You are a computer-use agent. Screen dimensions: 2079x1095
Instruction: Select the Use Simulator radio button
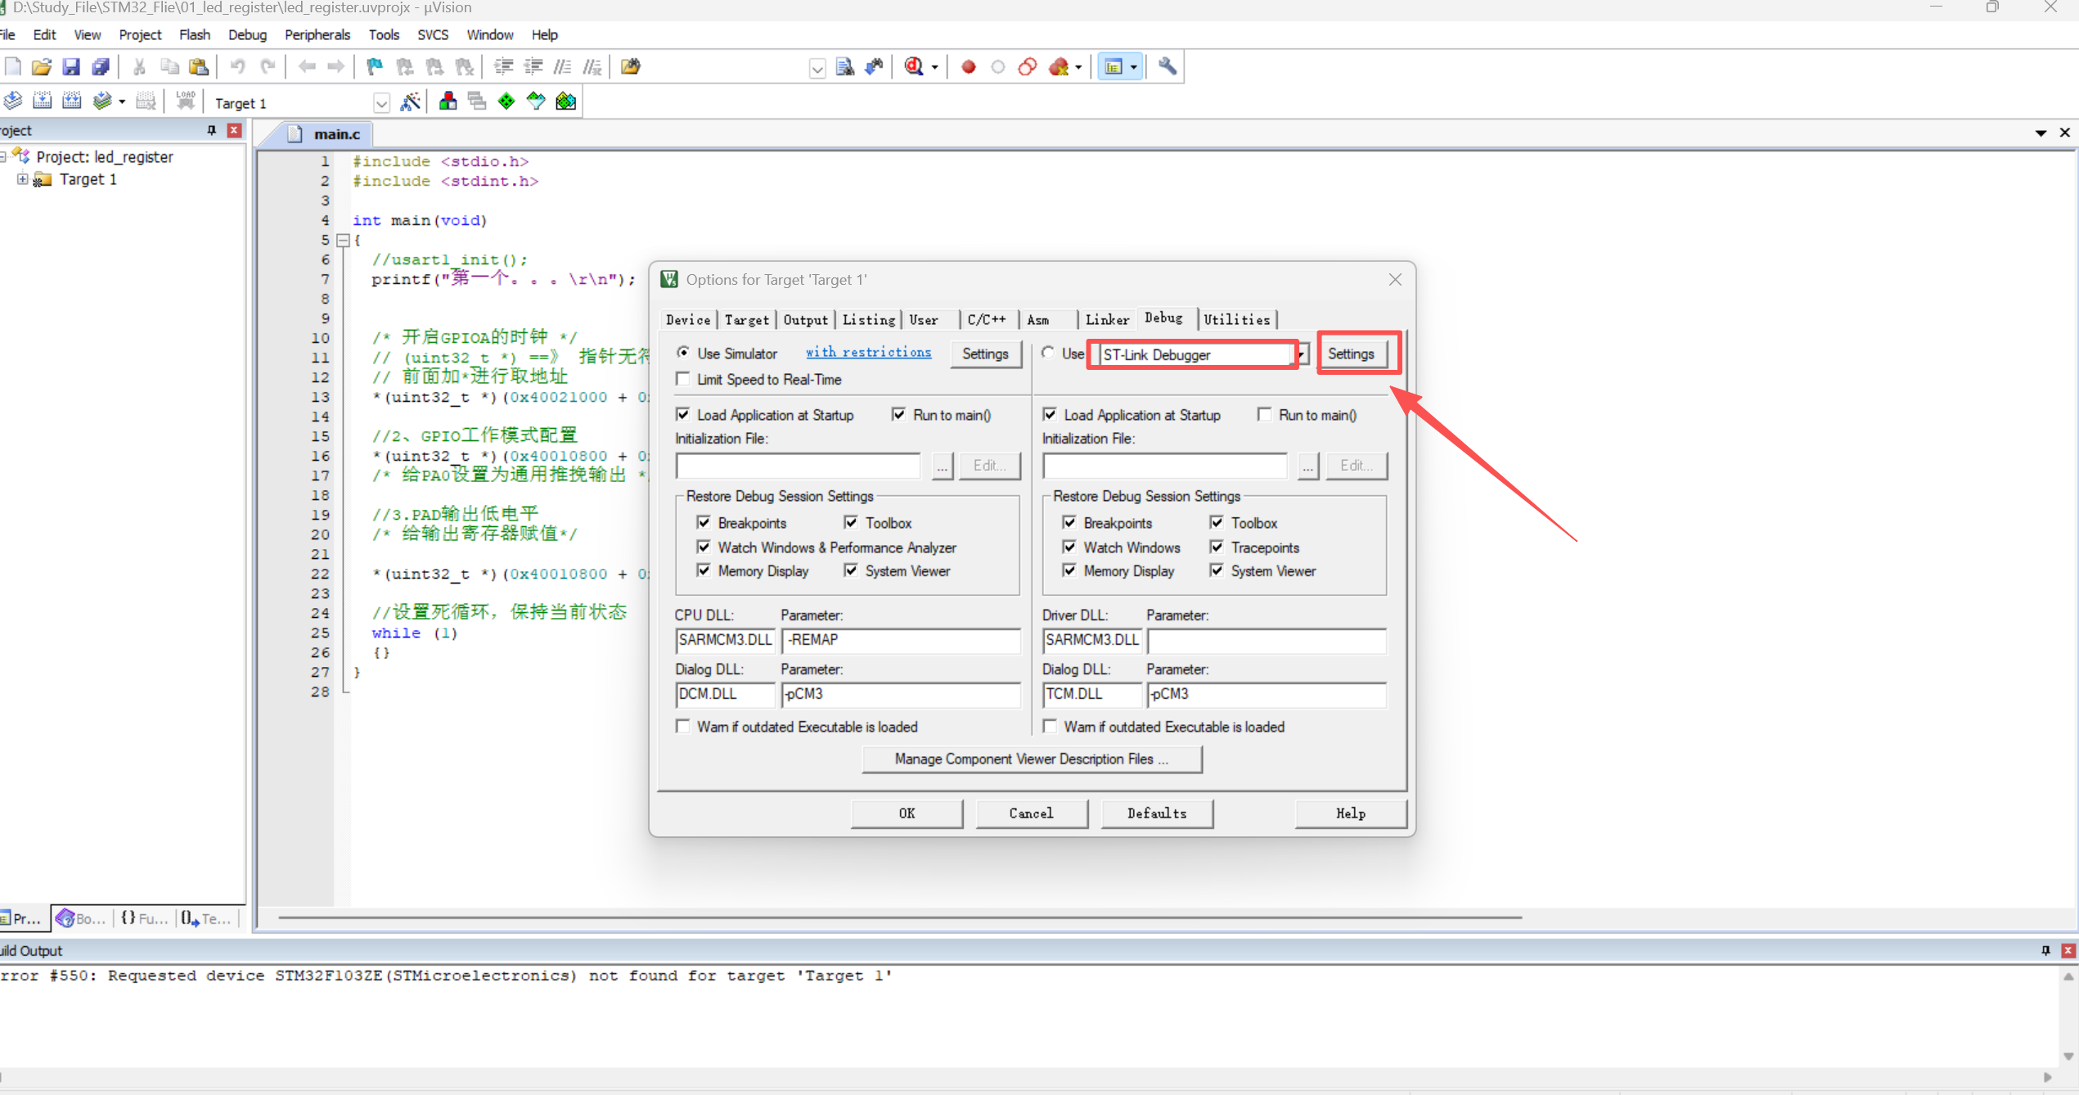click(684, 353)
